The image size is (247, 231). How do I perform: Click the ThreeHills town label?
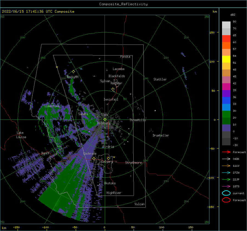(137, 120)
